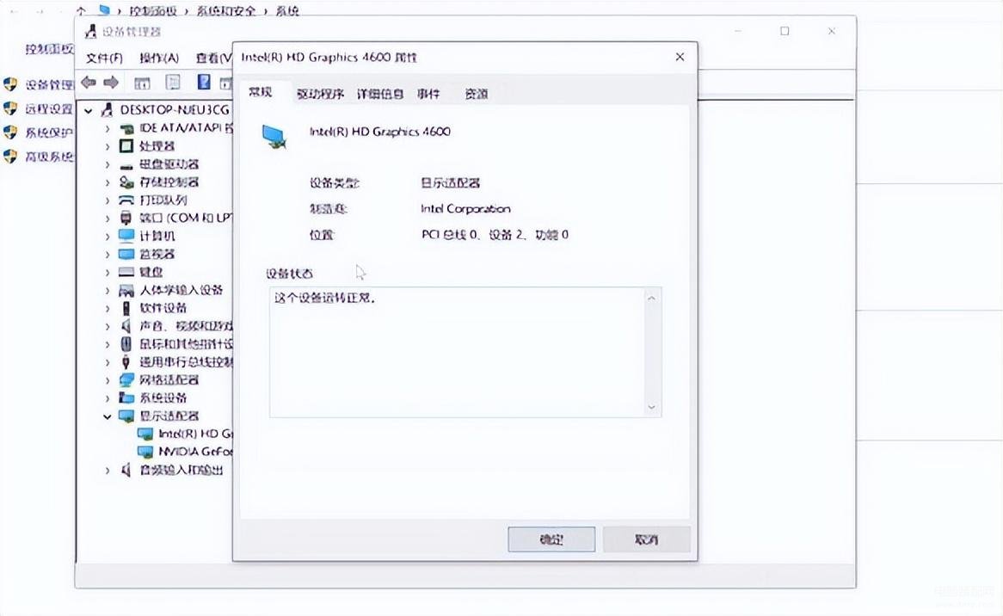The height and width of the screenshot is (616, 1003).
Task: Switch to the 详细信息 tab
Action: pyautogui.click(x=380, y=94)
